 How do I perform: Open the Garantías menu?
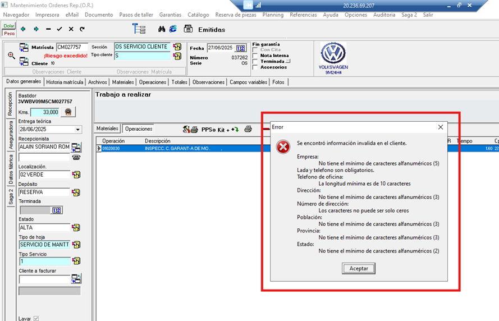click(x=170, y=15)
